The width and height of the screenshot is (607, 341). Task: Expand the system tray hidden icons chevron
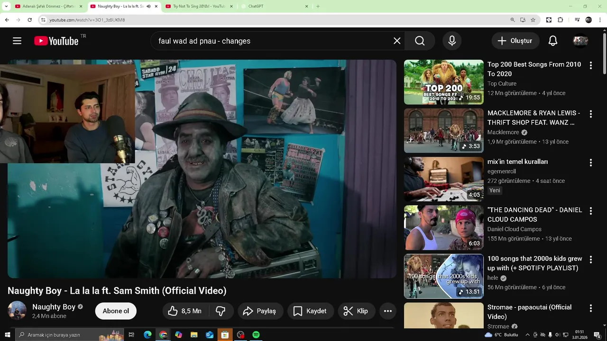(x=527, y=335)
